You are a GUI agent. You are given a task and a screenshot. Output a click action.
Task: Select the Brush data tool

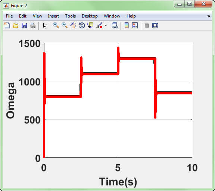(x=99, y=25)
